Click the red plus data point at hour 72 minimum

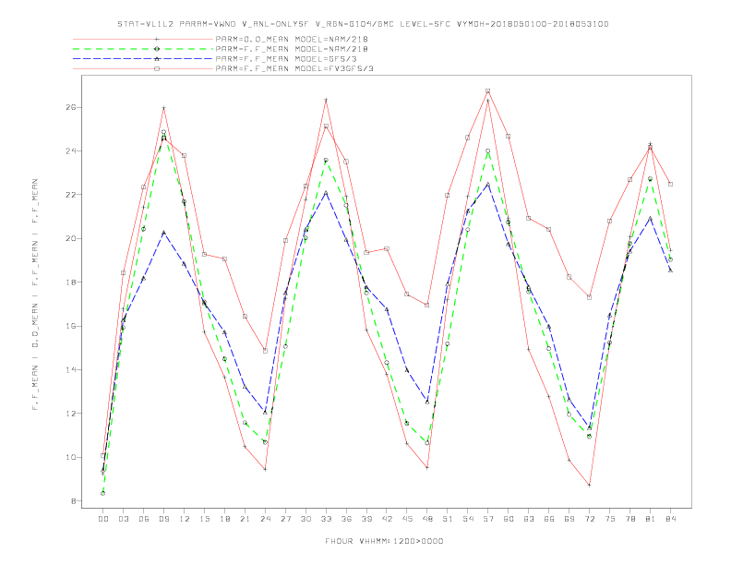pyautogui.click(x=589, y=486)
